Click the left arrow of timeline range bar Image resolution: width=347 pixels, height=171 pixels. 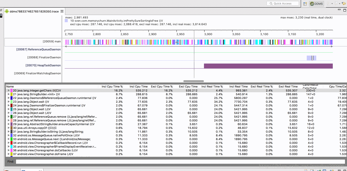[x=66, y=46]
